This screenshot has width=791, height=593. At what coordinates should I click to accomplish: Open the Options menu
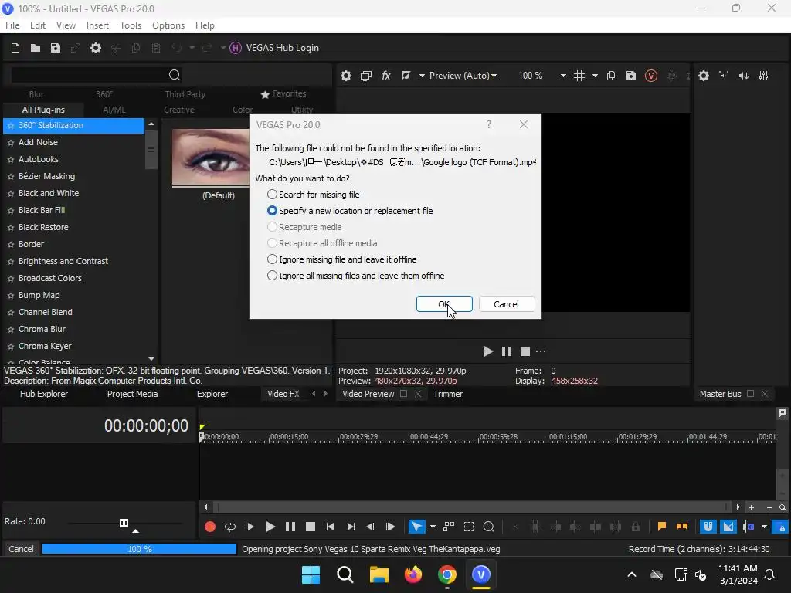coord(168,25)
